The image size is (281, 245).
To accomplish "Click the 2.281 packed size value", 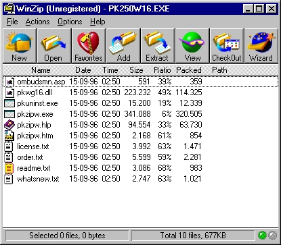I will coord(192,157).
